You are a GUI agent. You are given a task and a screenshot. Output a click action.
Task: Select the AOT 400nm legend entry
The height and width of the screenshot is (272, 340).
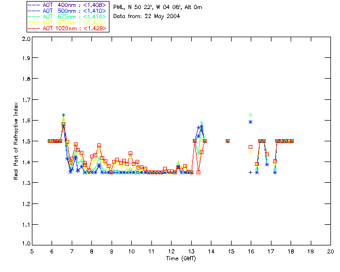[67, 5]
